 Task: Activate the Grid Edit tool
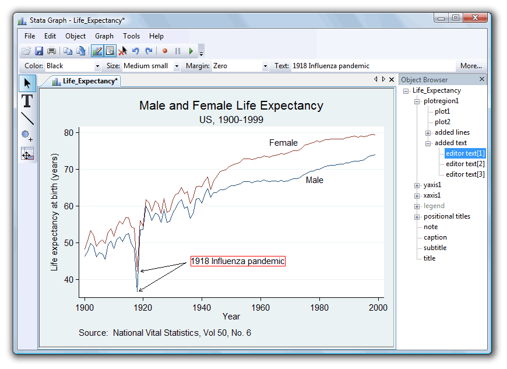[26, 153]
